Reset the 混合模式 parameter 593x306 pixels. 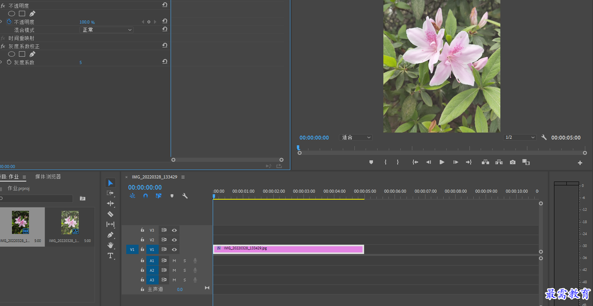point(165,29)
